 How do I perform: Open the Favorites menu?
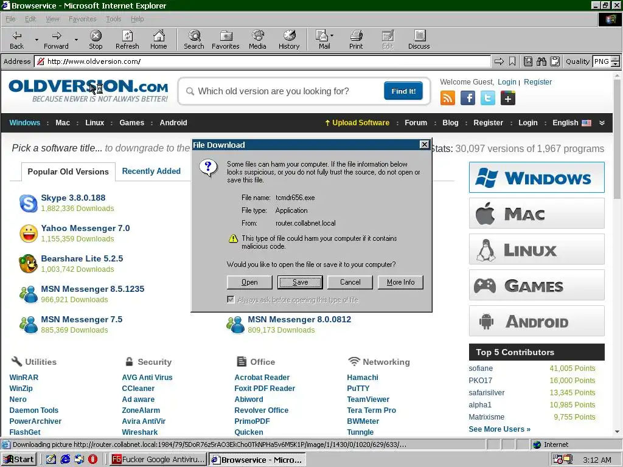coord(82,19)
